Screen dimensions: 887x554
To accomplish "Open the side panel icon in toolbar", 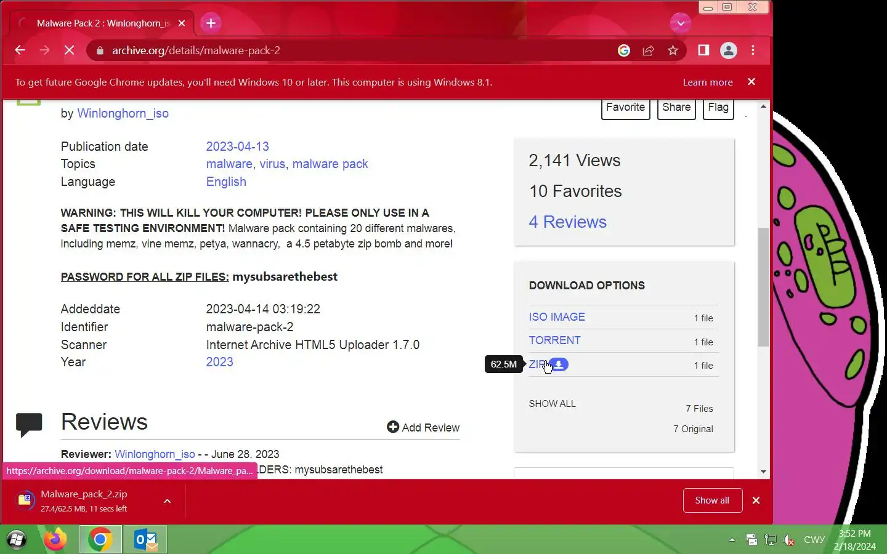I will point(703,50).
